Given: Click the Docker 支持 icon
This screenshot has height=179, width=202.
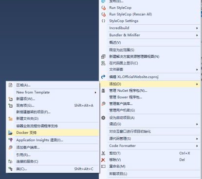Looking at the screenshot, I should point(10,133).
